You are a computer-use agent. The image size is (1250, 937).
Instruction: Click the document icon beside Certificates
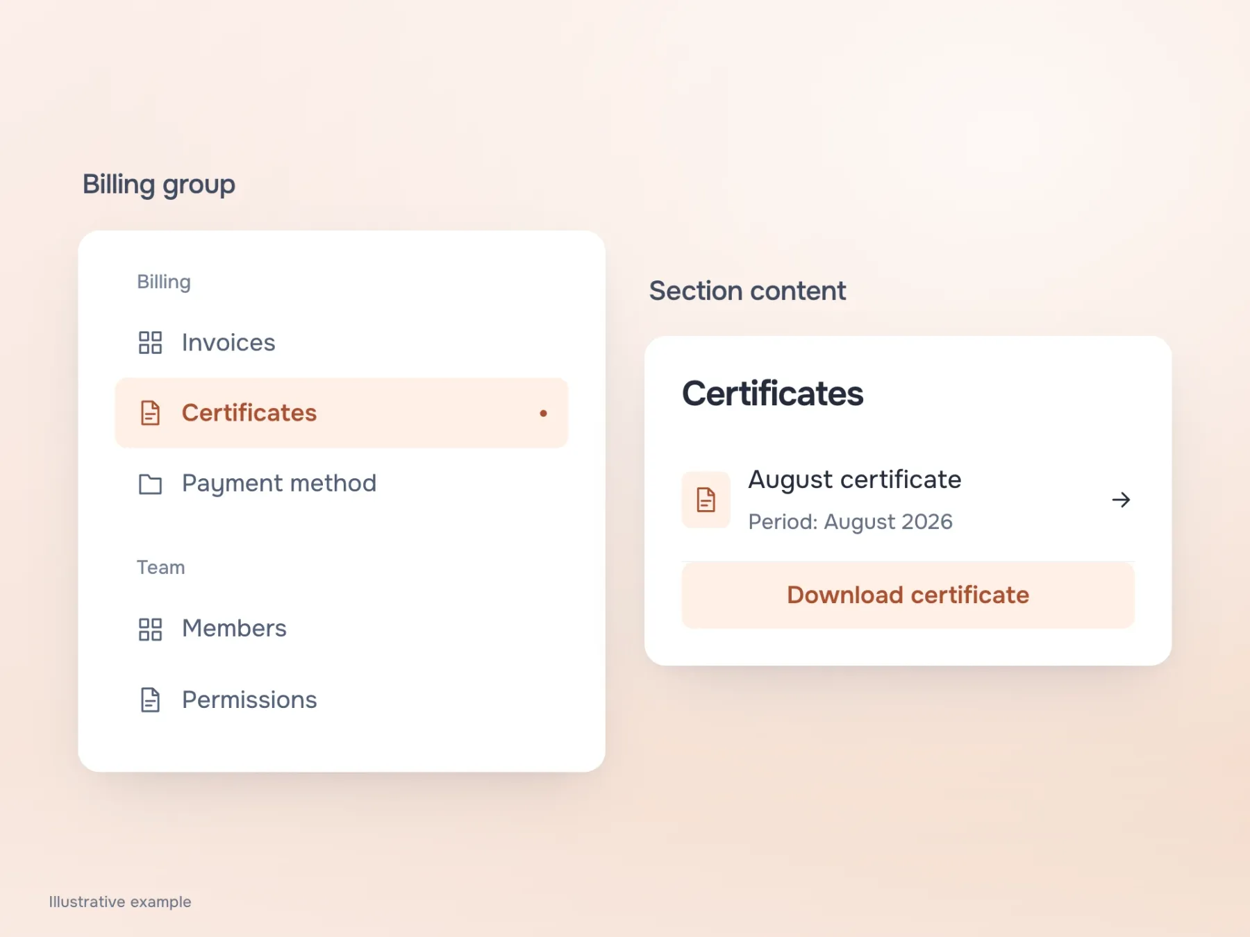pyautogui.click(x=150, y=413)
